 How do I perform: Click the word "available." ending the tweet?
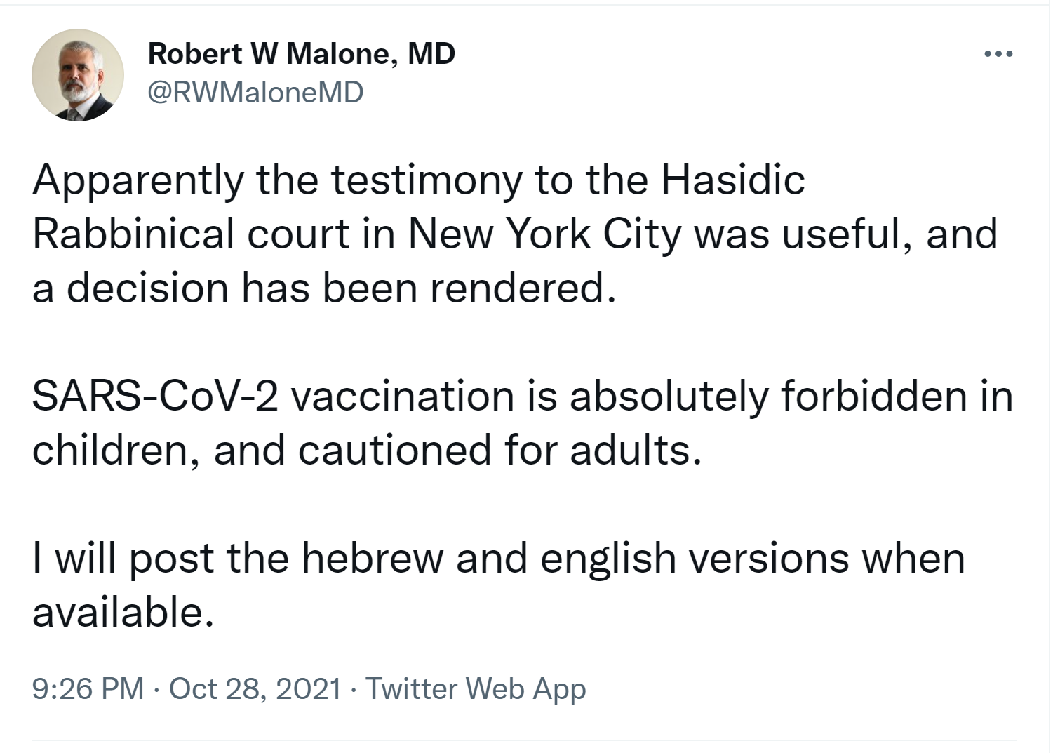(123, 613)
